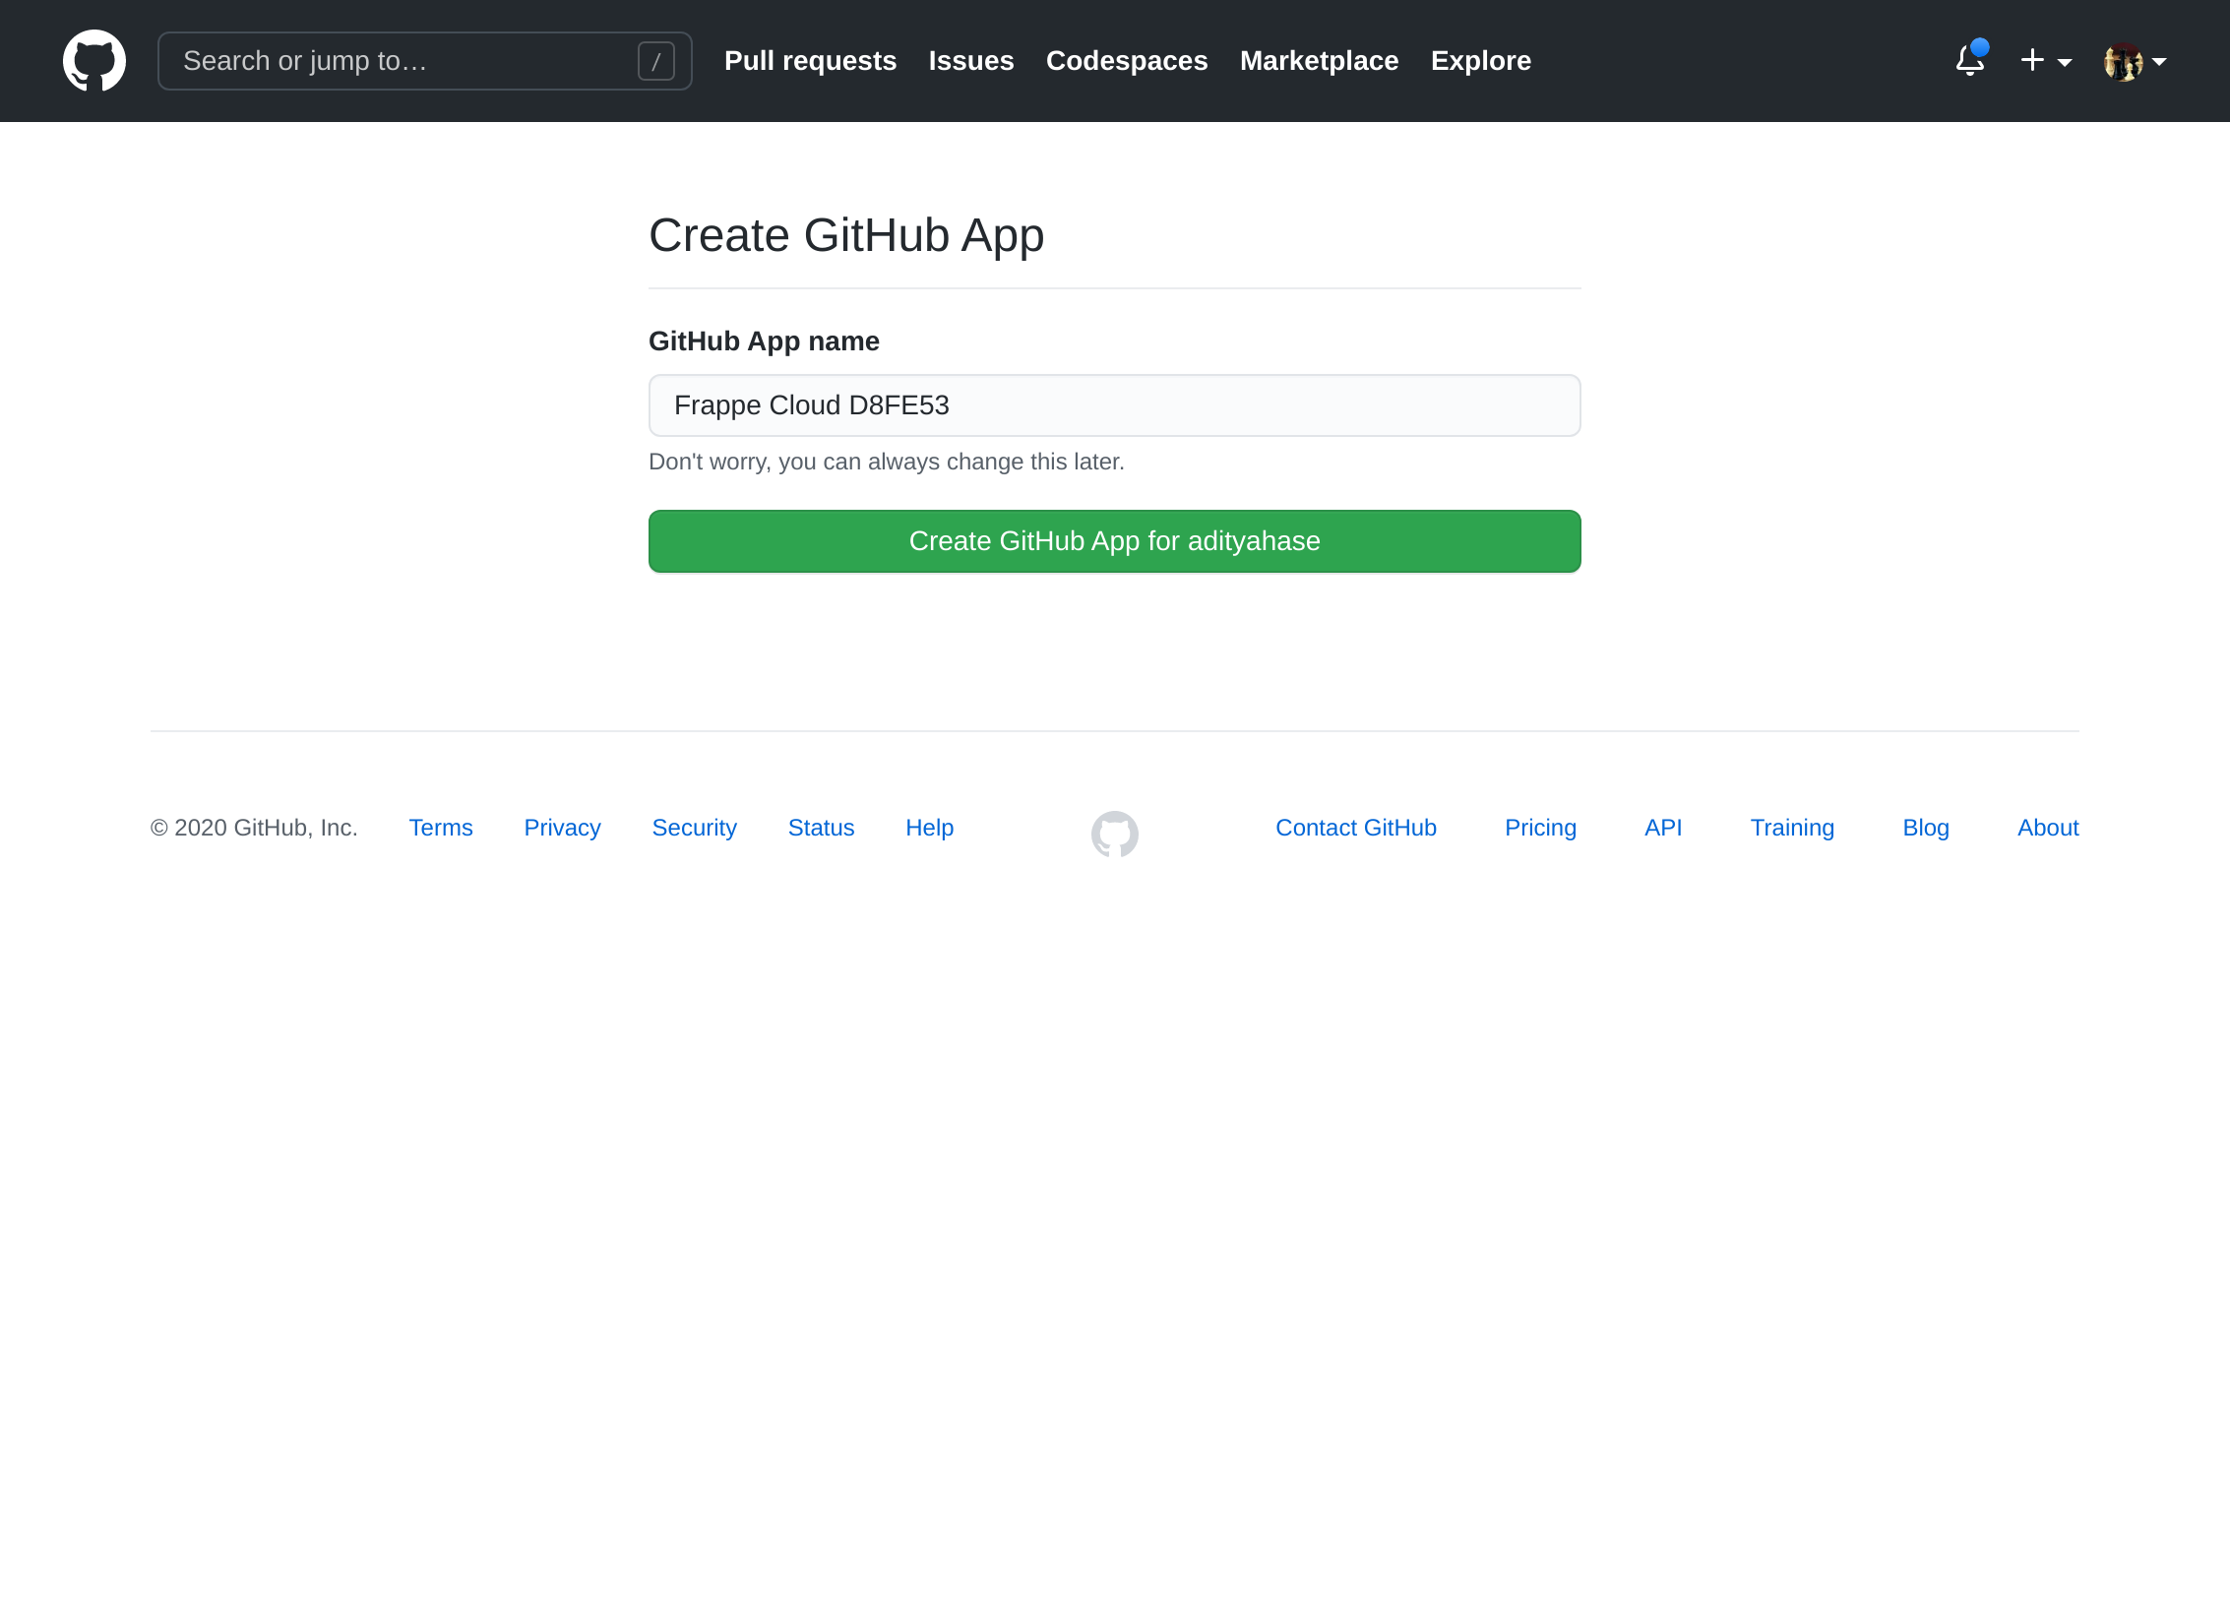Screen dimensions: 2230x1610
Task: Click the footer GitHub mark icon
Action: click(1115, 834)
